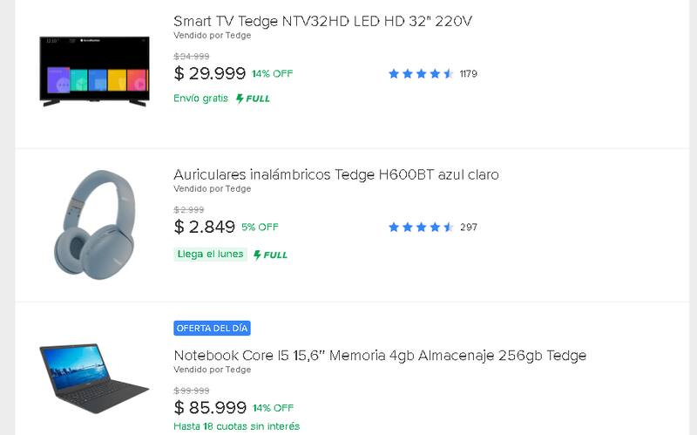Click the blue headphones product image
Viewport: 697px width, 435px height.
94,224
